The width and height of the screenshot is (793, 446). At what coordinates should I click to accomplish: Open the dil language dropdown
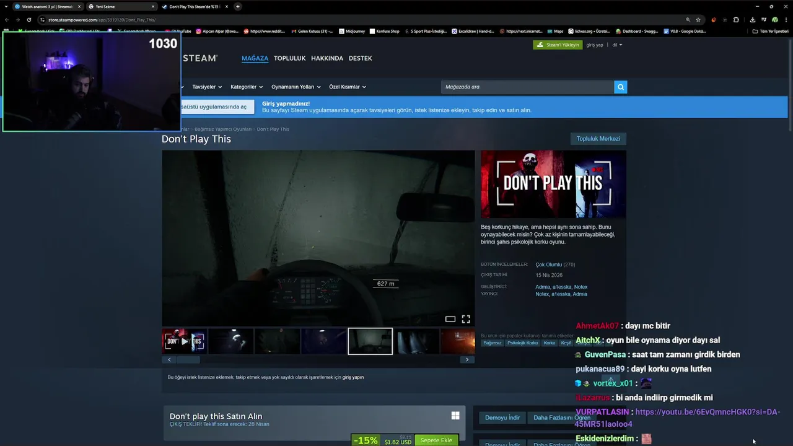pos(617,45)
